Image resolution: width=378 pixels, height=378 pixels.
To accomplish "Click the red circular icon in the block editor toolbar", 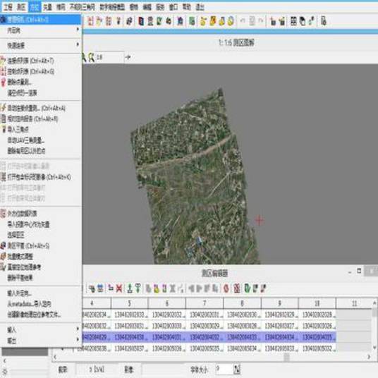I will point(226,288).
